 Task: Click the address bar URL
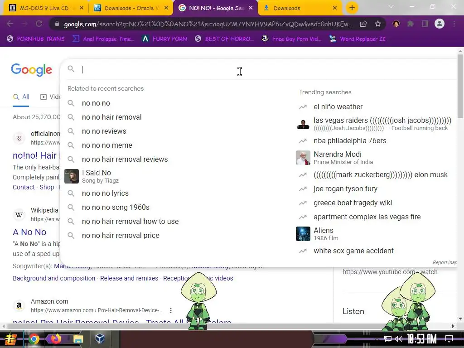click(208, 24)
